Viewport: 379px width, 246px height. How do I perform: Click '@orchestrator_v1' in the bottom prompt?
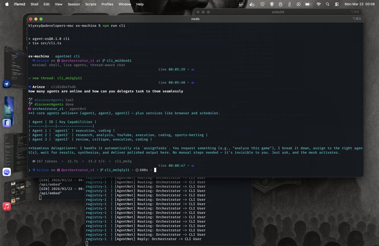click(x=77, y=170)
